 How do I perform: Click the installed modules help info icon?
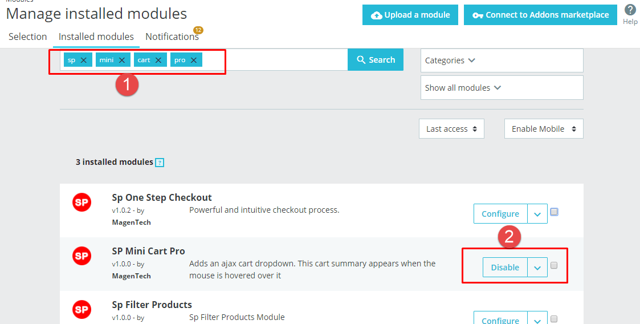tap(160, 163)
